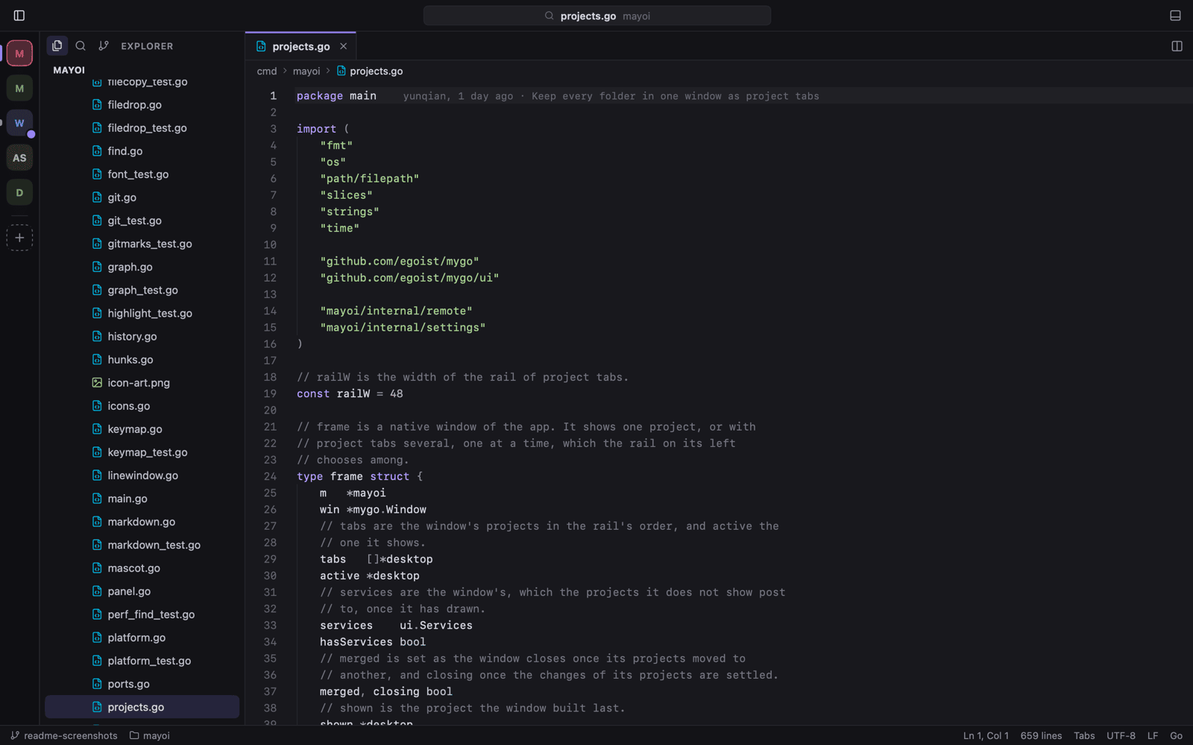Image resolution: width=1193 pixels, height=745 pixels.
Task: Click the git blame annotation on line 1
Action: click(x=611, y=96)
